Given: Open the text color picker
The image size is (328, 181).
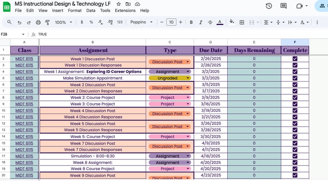Looking at the screenshot, I should [220, 22].
